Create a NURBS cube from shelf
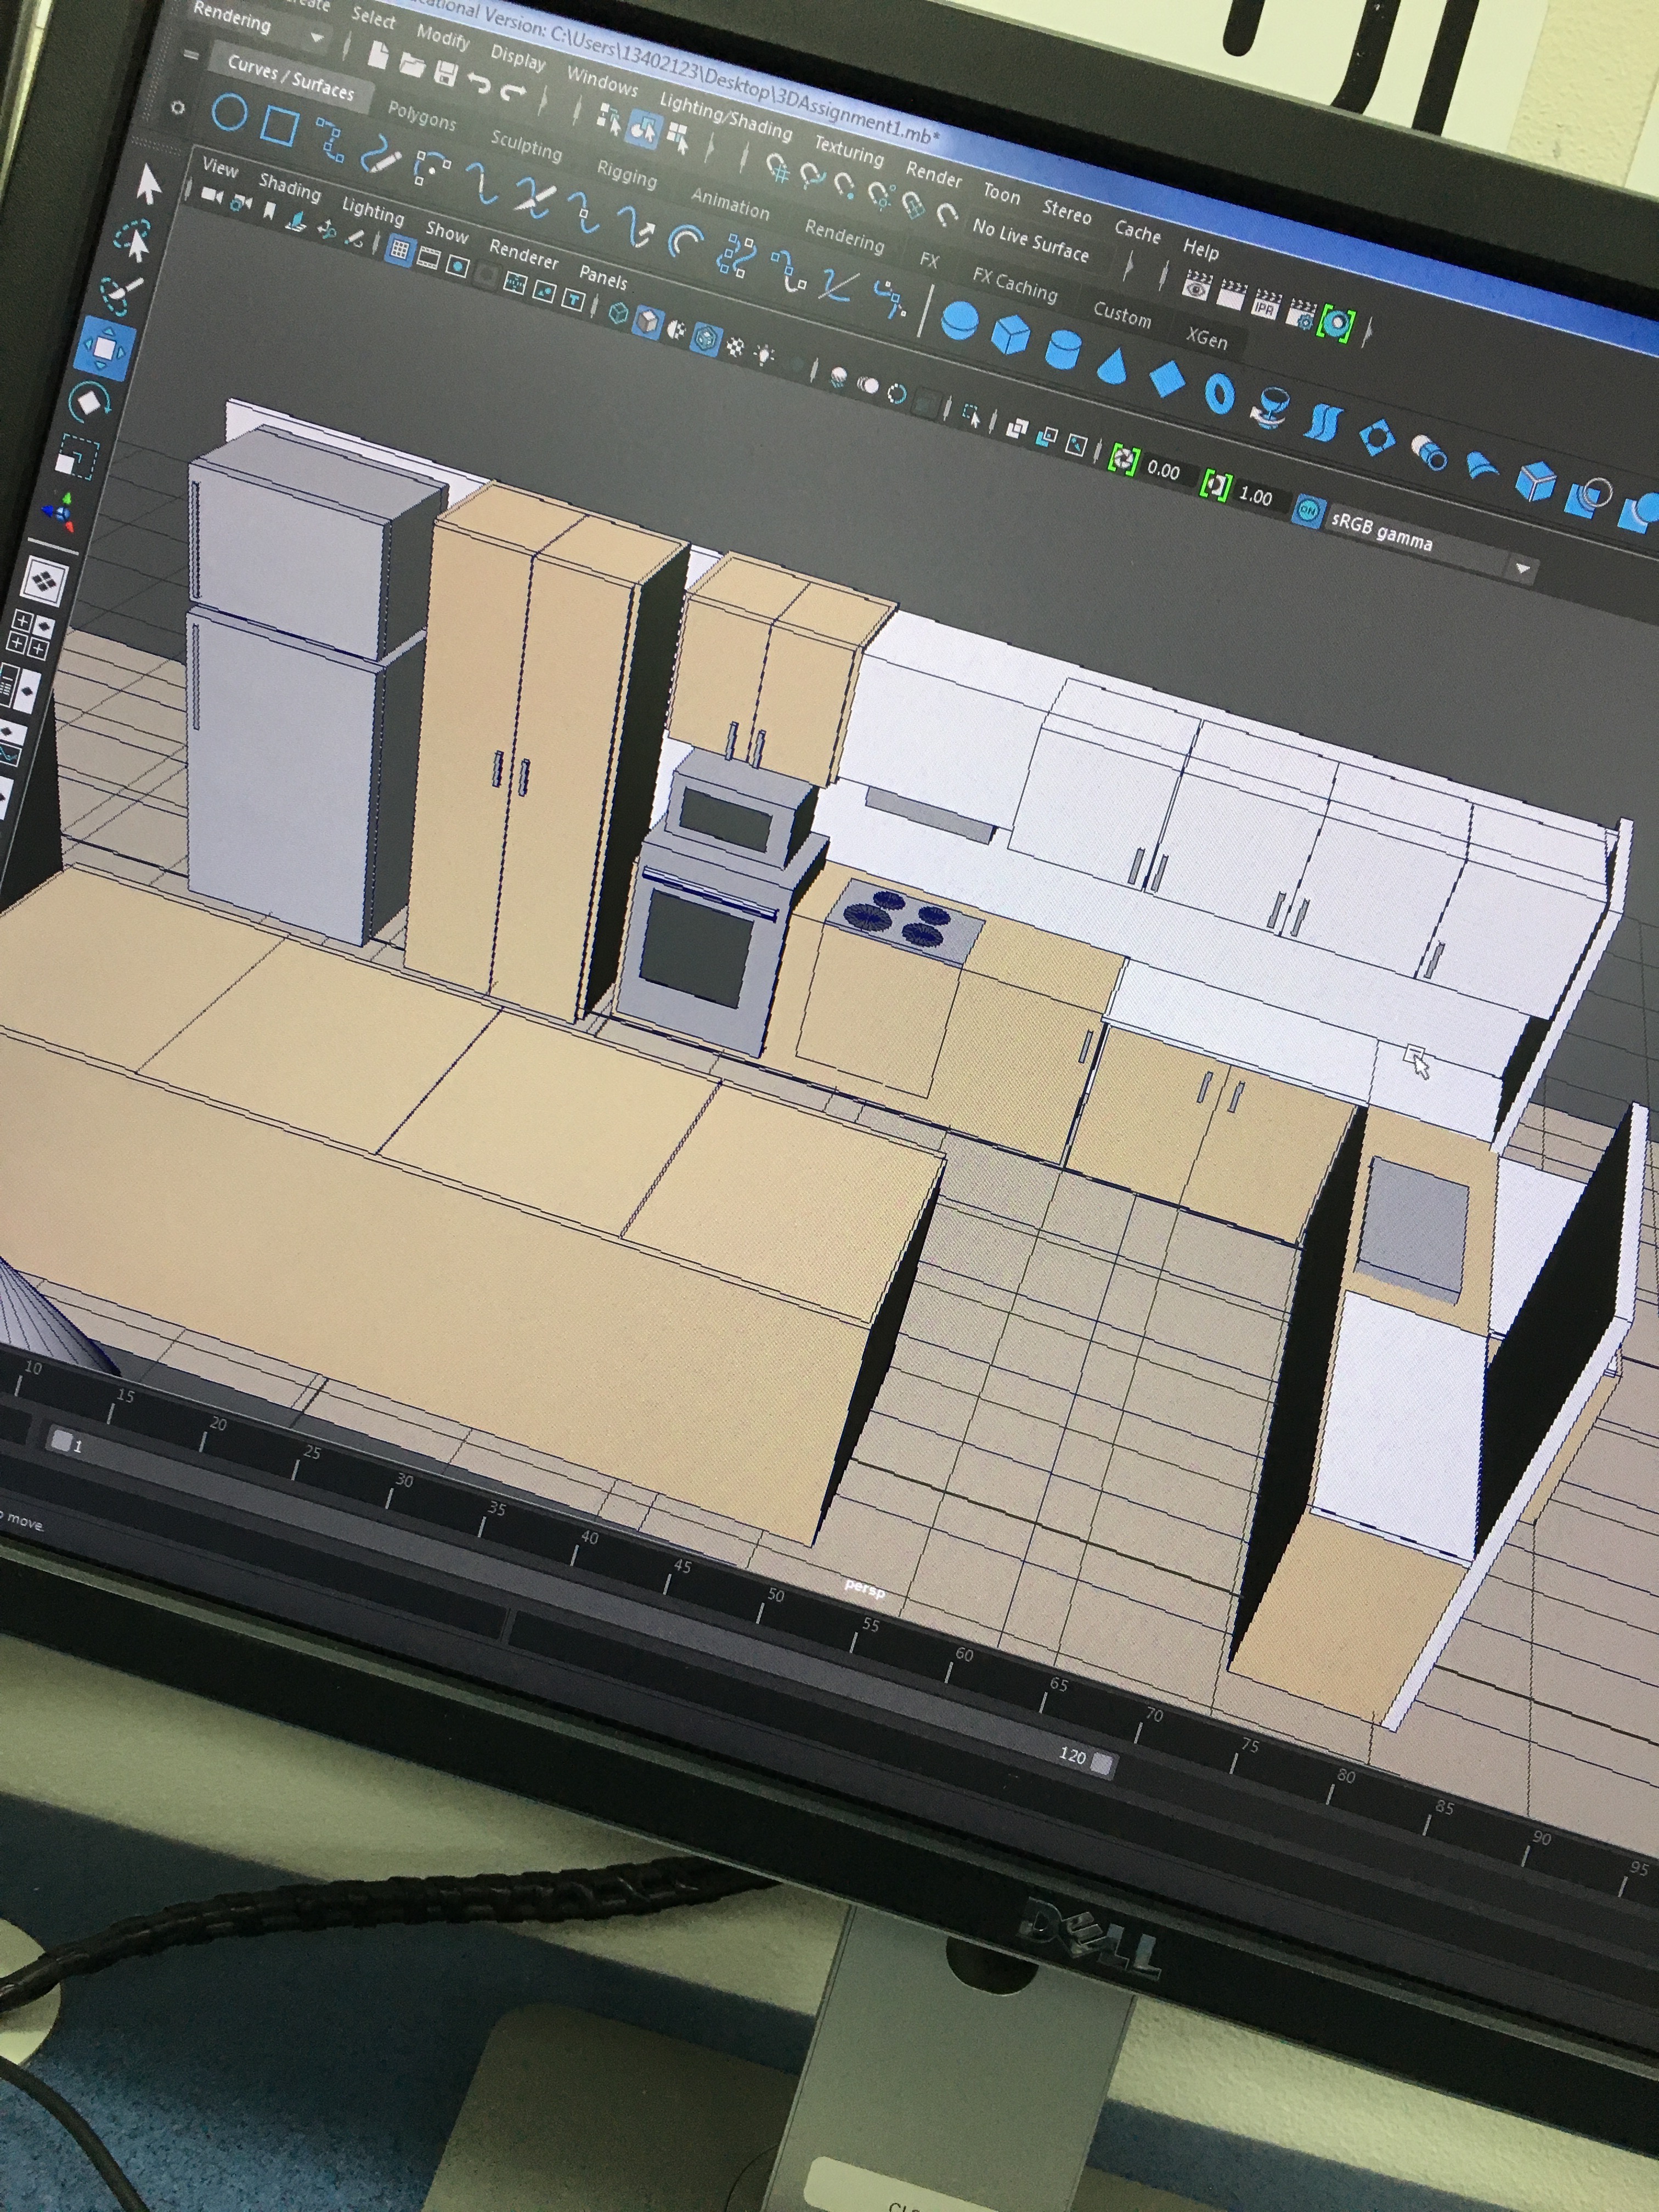Screen dimensions: 1659x2212 coord(1010,335)
